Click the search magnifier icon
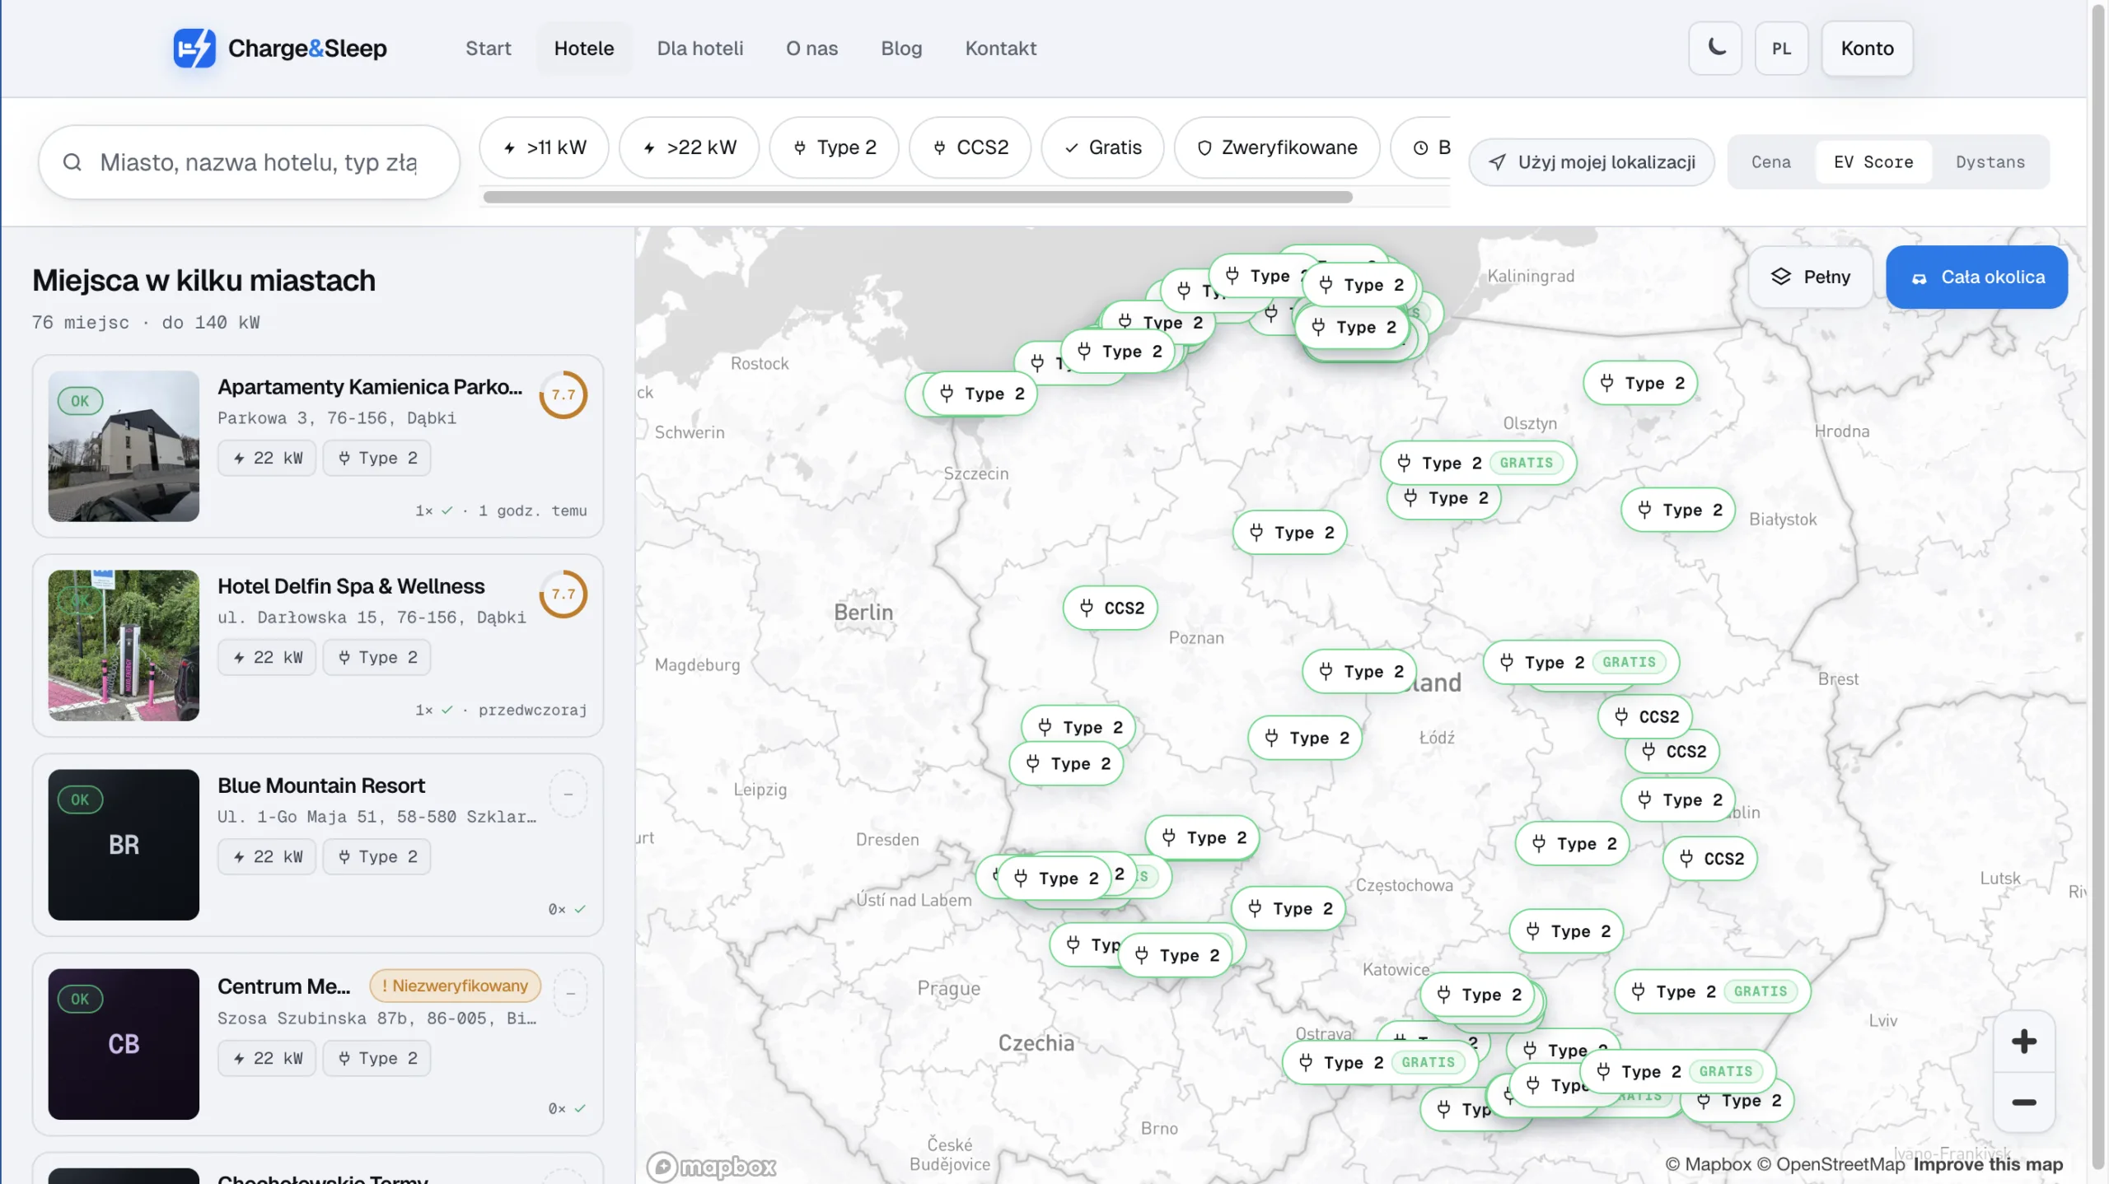Screen dimensions: 2109x1184 click(72, 162)
